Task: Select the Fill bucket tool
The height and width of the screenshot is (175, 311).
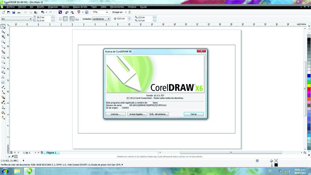Action: [x=3, y=112]
